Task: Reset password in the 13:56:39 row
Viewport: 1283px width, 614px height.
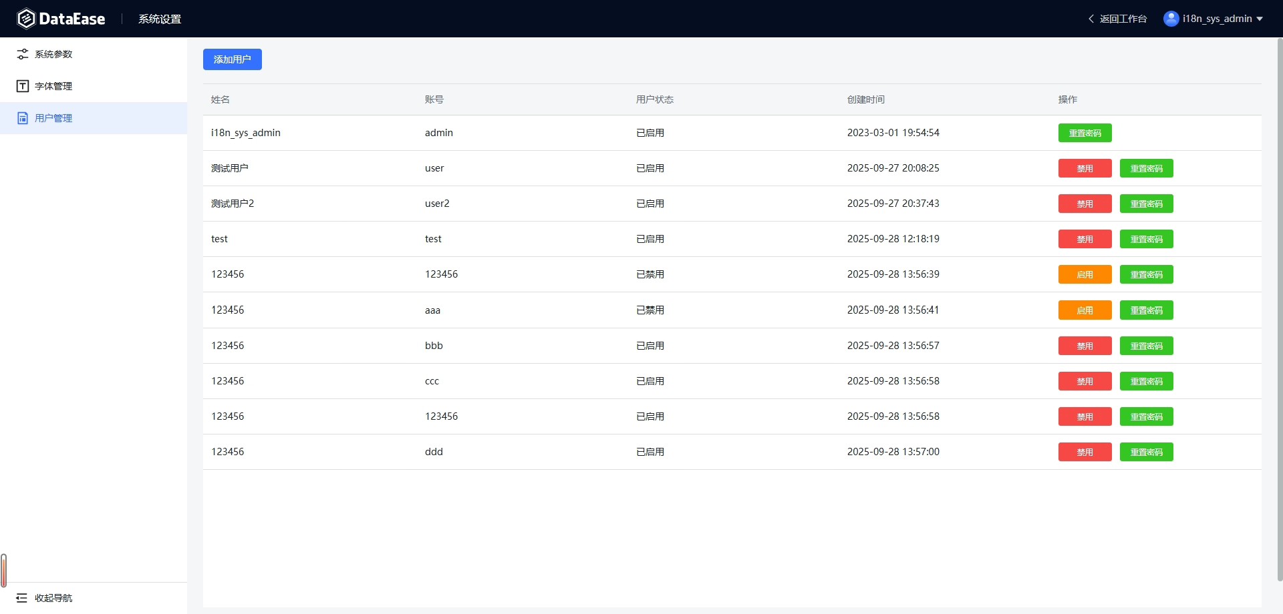Action: (1147, 274)
